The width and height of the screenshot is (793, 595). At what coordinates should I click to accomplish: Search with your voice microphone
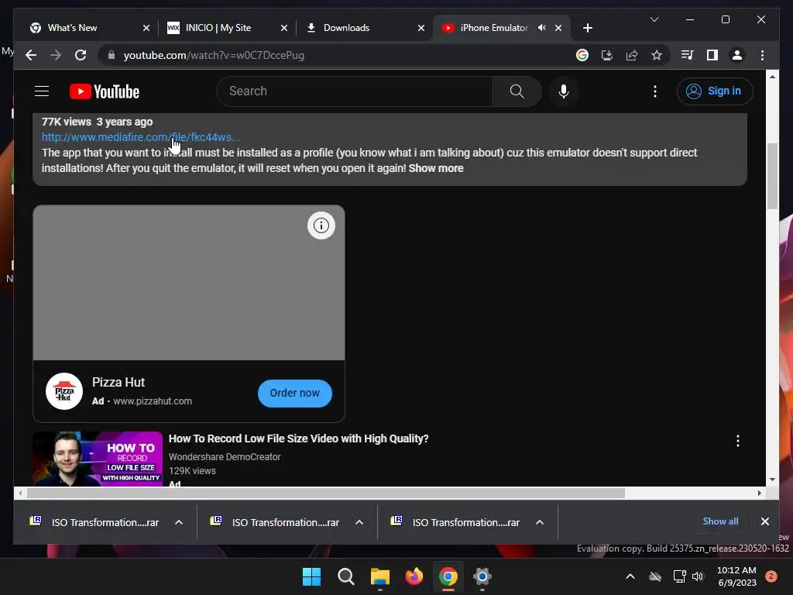(x=564, y=91)
